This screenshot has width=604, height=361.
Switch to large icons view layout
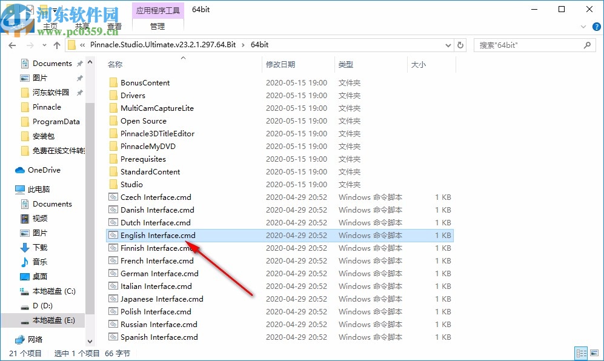click(594, 353)
